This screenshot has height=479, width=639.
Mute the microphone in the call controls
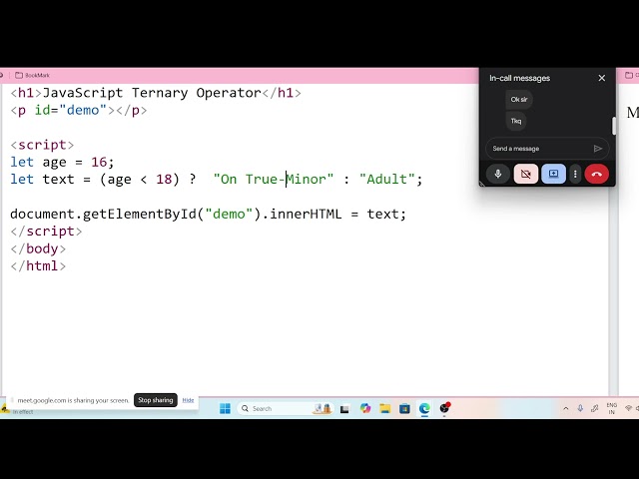coord(497,174)
